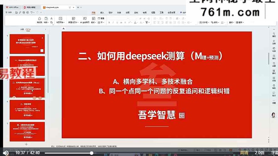Click the New Slide icon

point(73,19)
